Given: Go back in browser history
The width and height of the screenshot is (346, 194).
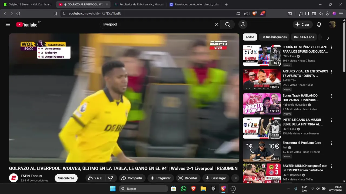Looking at the screenshot, I should pos(5,13).
